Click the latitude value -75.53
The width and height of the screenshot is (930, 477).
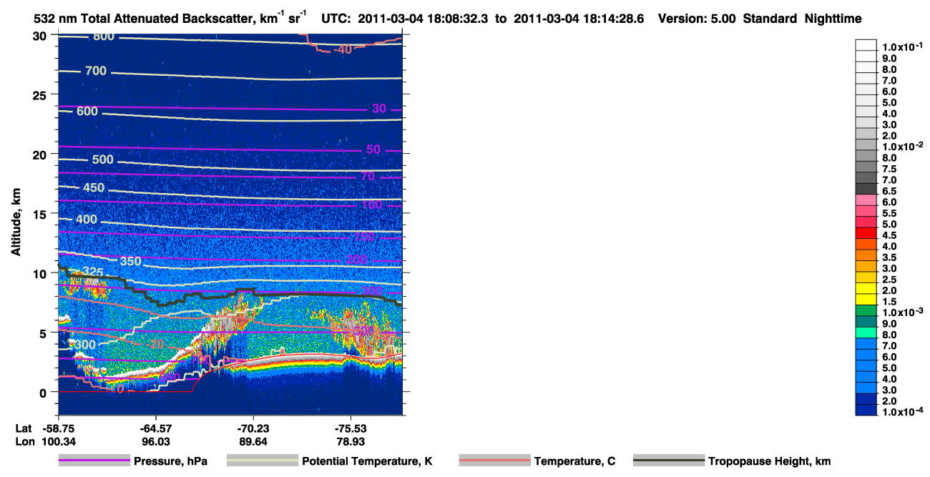(x=351, y=428)
